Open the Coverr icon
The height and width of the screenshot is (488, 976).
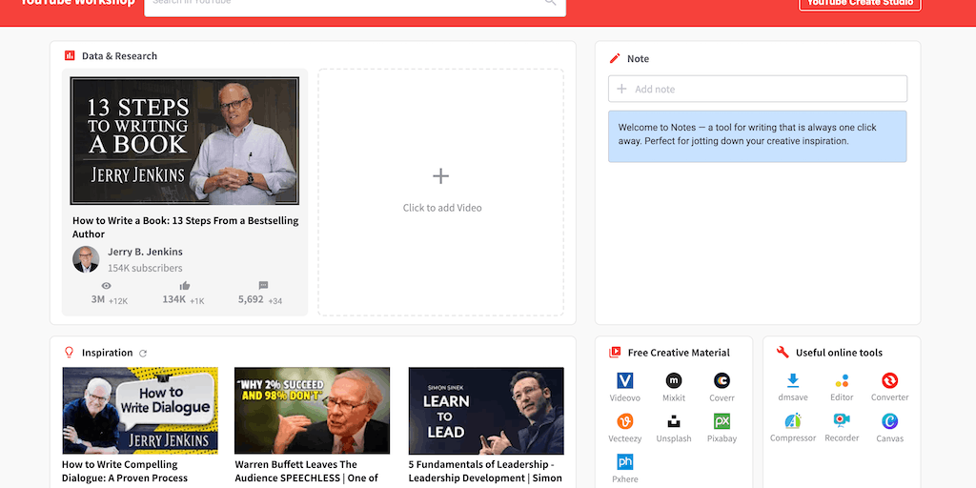722,381
